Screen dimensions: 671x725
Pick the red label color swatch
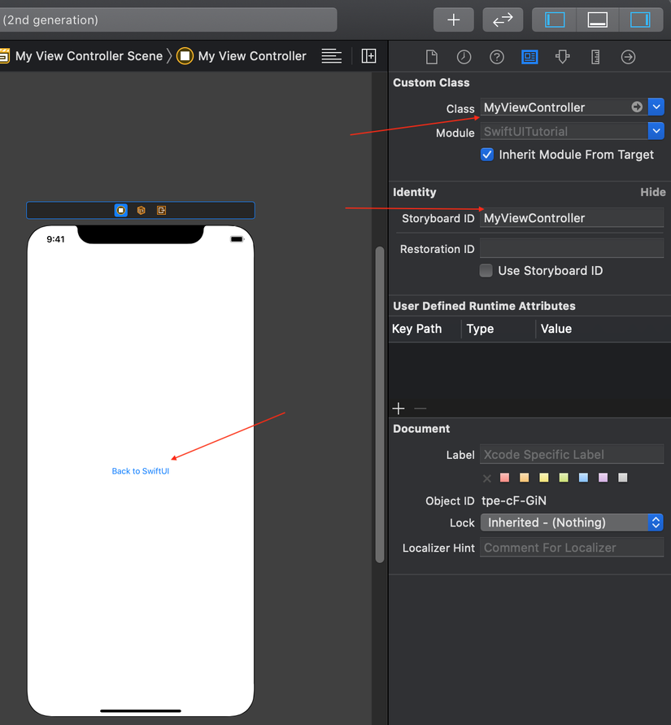click(504, 478)
